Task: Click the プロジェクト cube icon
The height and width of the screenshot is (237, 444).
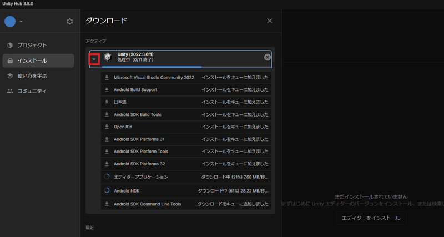Action: click(10, 46)
